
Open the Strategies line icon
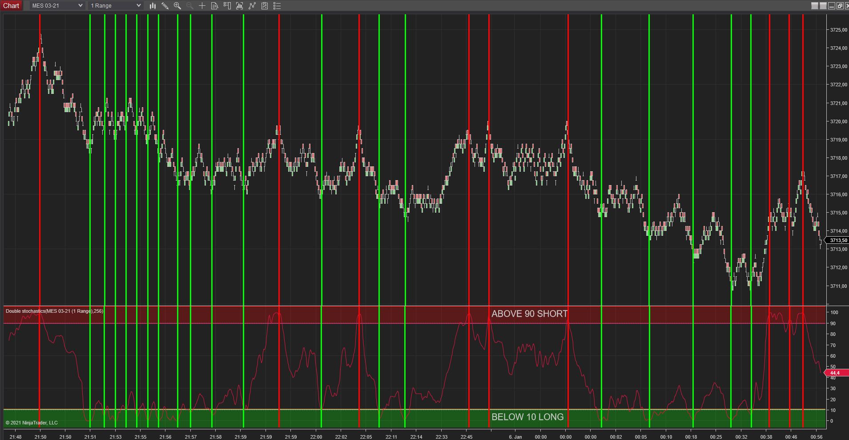click(x=252, y=6)
